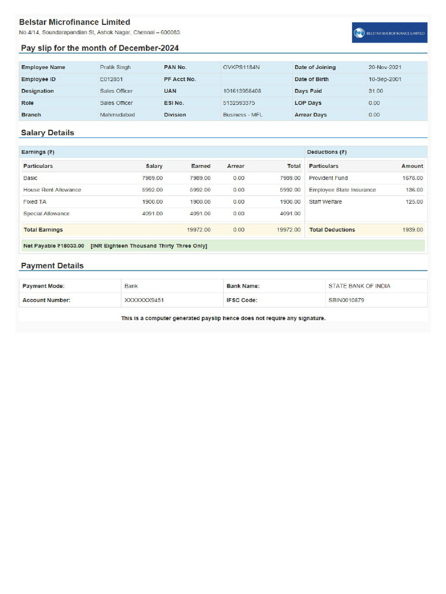This screenshot has height=594, width=446.
Task: Click the 'Fixed TA' row label
Action: coord(34,202)
